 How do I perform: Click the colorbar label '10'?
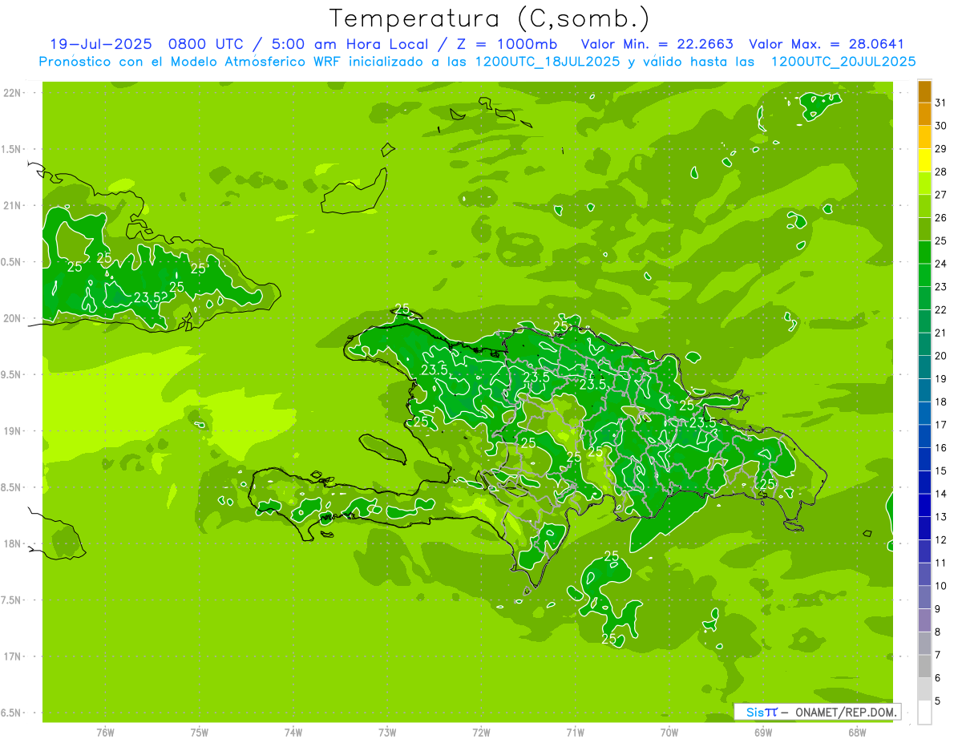[x=941, y=586]
